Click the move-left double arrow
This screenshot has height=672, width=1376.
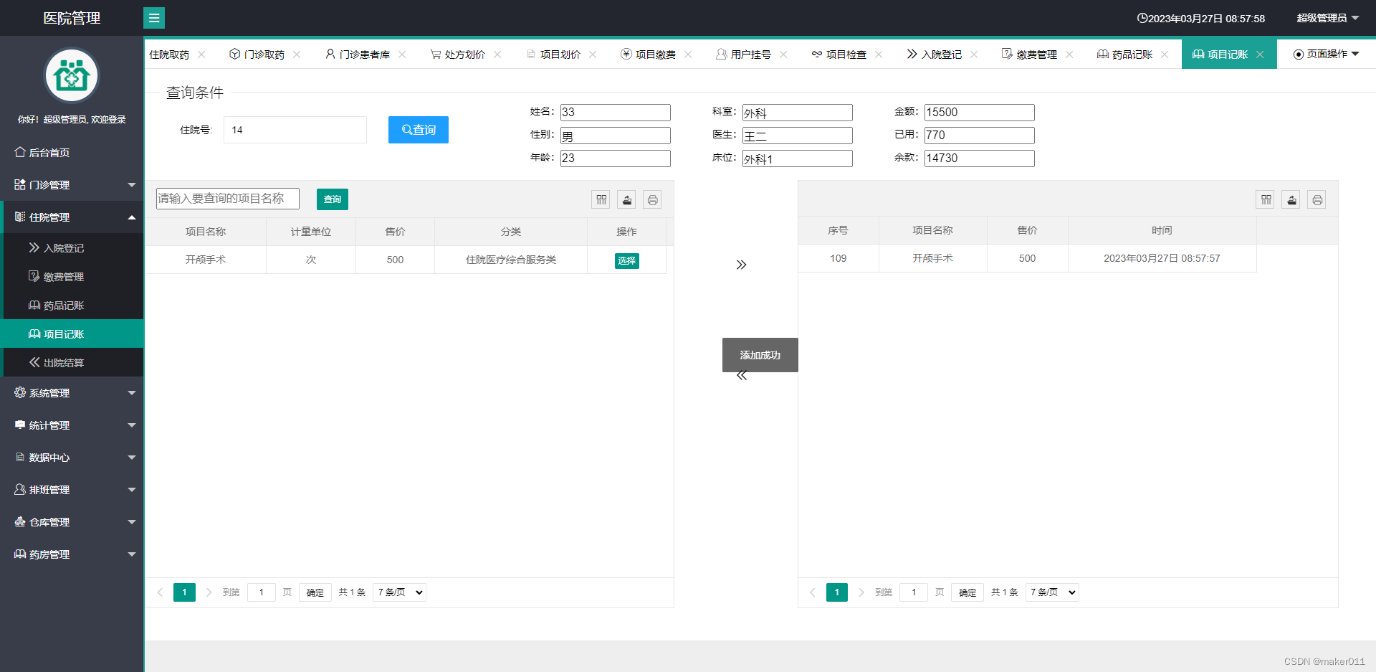pos(742,375)
